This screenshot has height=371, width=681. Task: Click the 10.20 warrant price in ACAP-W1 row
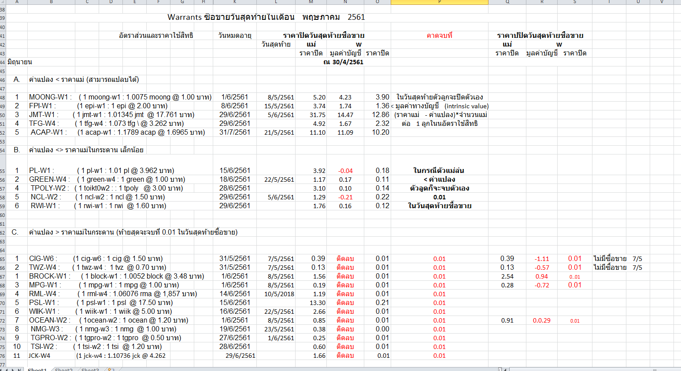[x=381, y=132]
